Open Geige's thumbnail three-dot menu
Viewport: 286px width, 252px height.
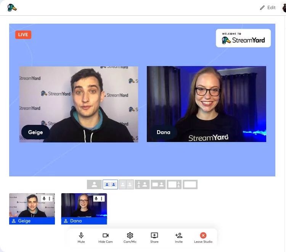tap(50, 199)
